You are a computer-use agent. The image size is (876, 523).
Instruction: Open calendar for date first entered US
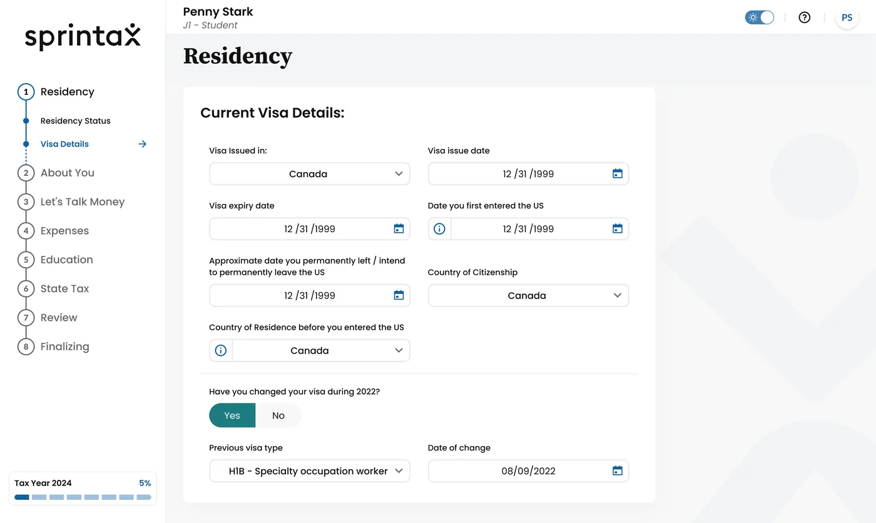click(x=618, y=229)
